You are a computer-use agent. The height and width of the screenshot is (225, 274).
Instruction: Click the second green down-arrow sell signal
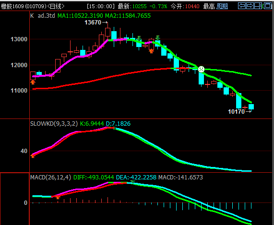pos(158,38)
